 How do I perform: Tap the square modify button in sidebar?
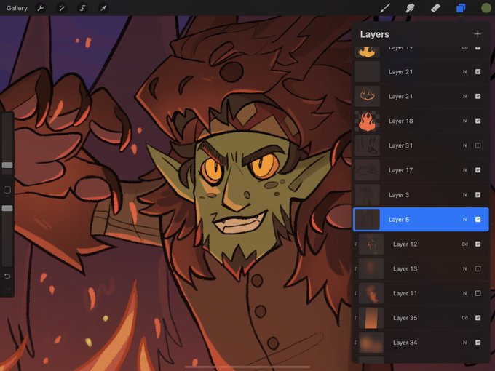(7, 190)
